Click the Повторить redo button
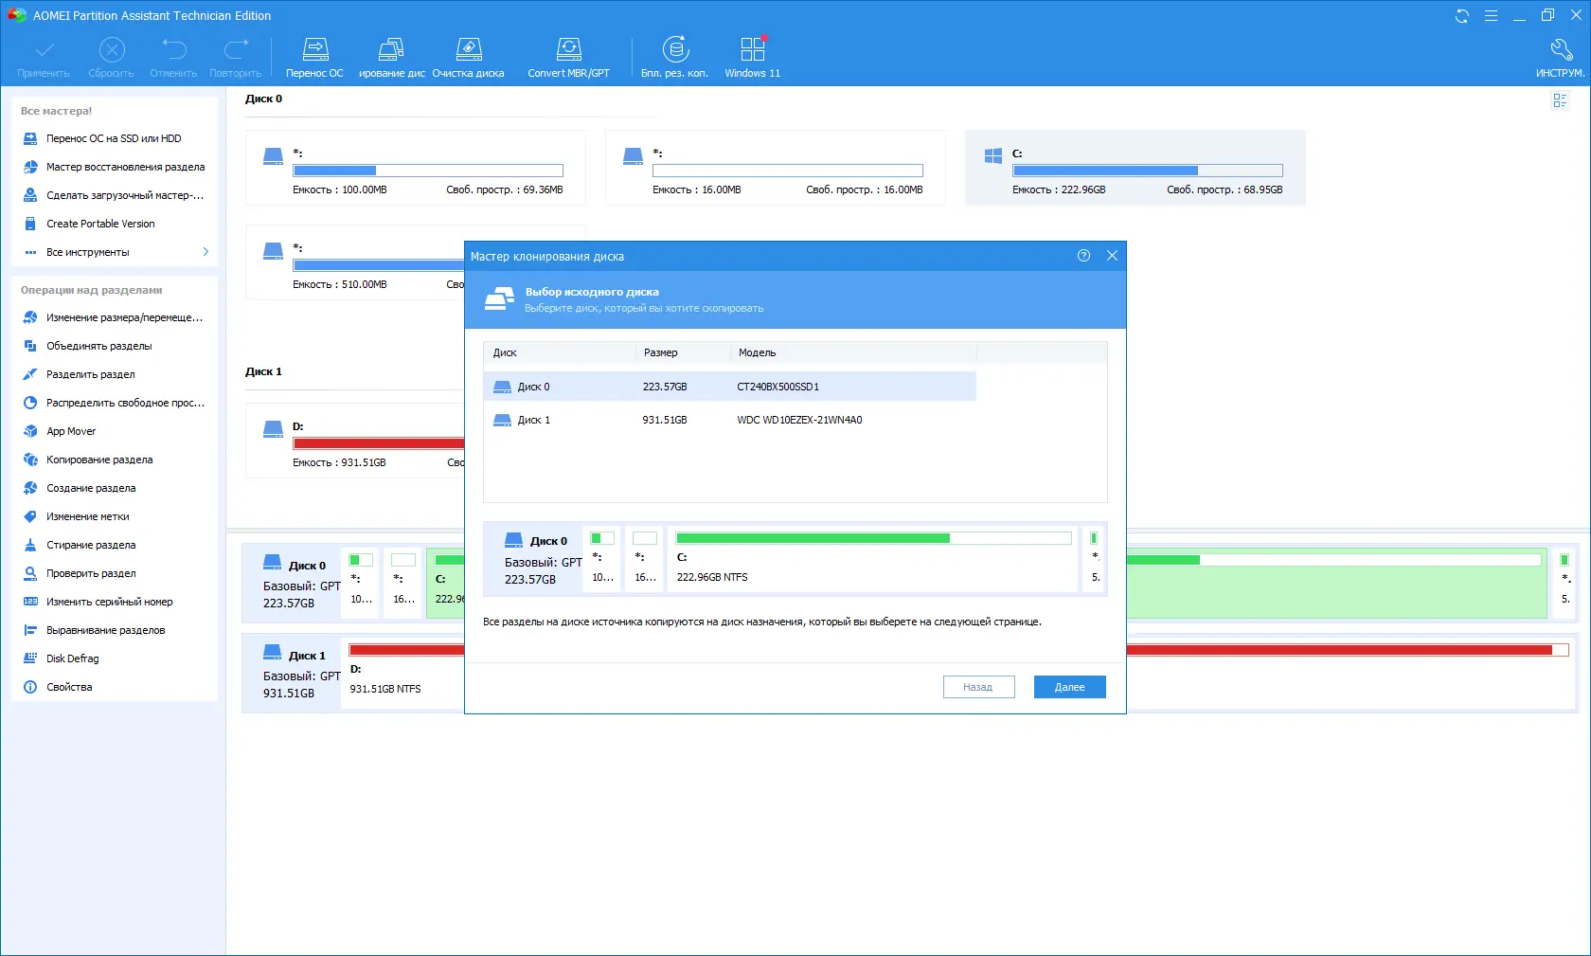1591x956 pixels. (x=236, y=58)
